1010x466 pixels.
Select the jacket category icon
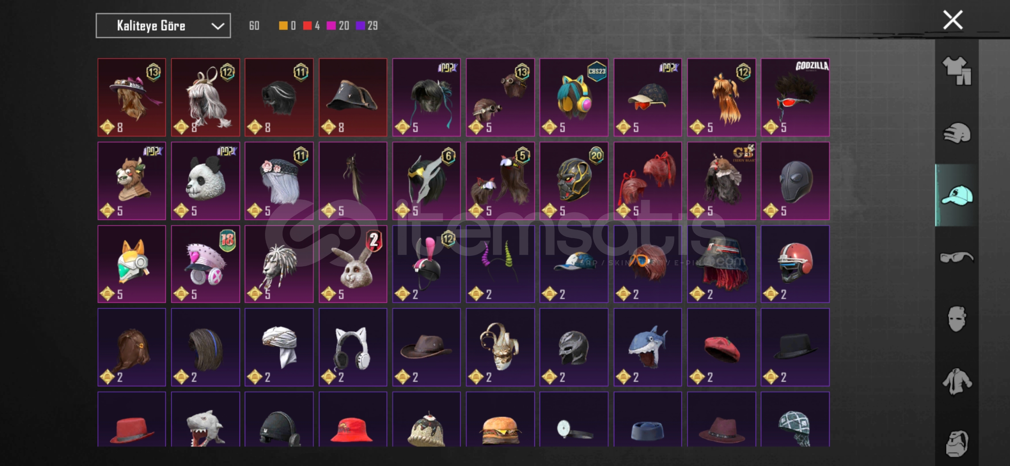tap(956, 381)
